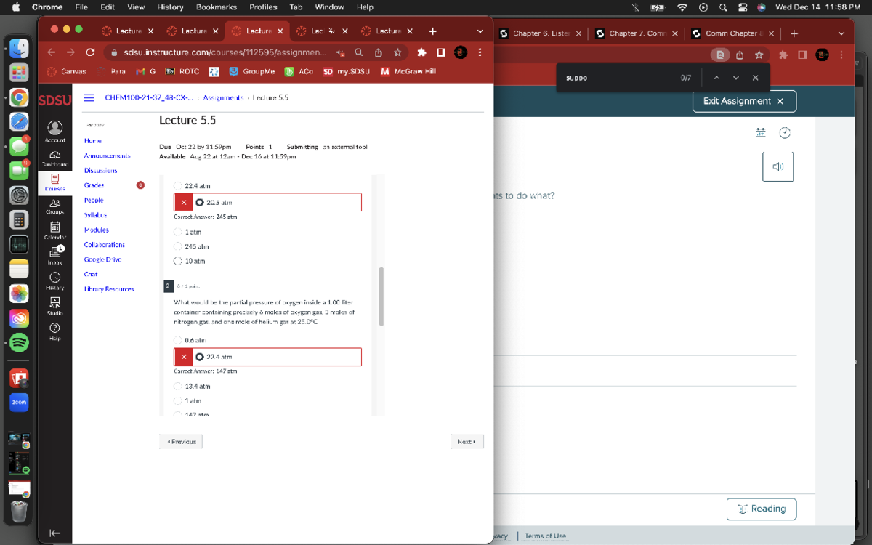Open Studio in Canvas global navigation
The height and width of the screenshot is (545, 872).
(55, 306)
